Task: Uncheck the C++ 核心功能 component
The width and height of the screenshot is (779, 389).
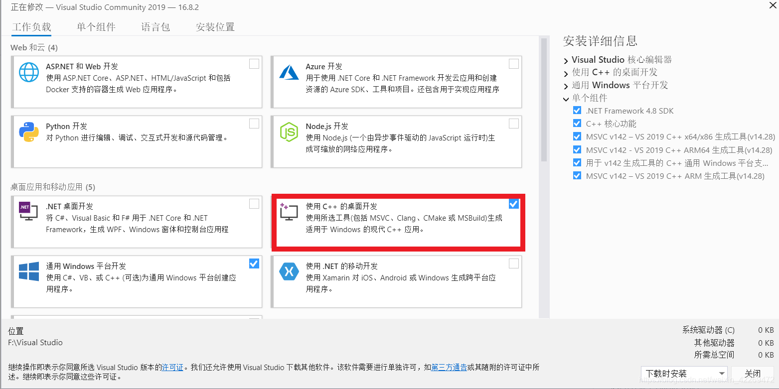Action: pyautogui.click(x=577, y=124)
